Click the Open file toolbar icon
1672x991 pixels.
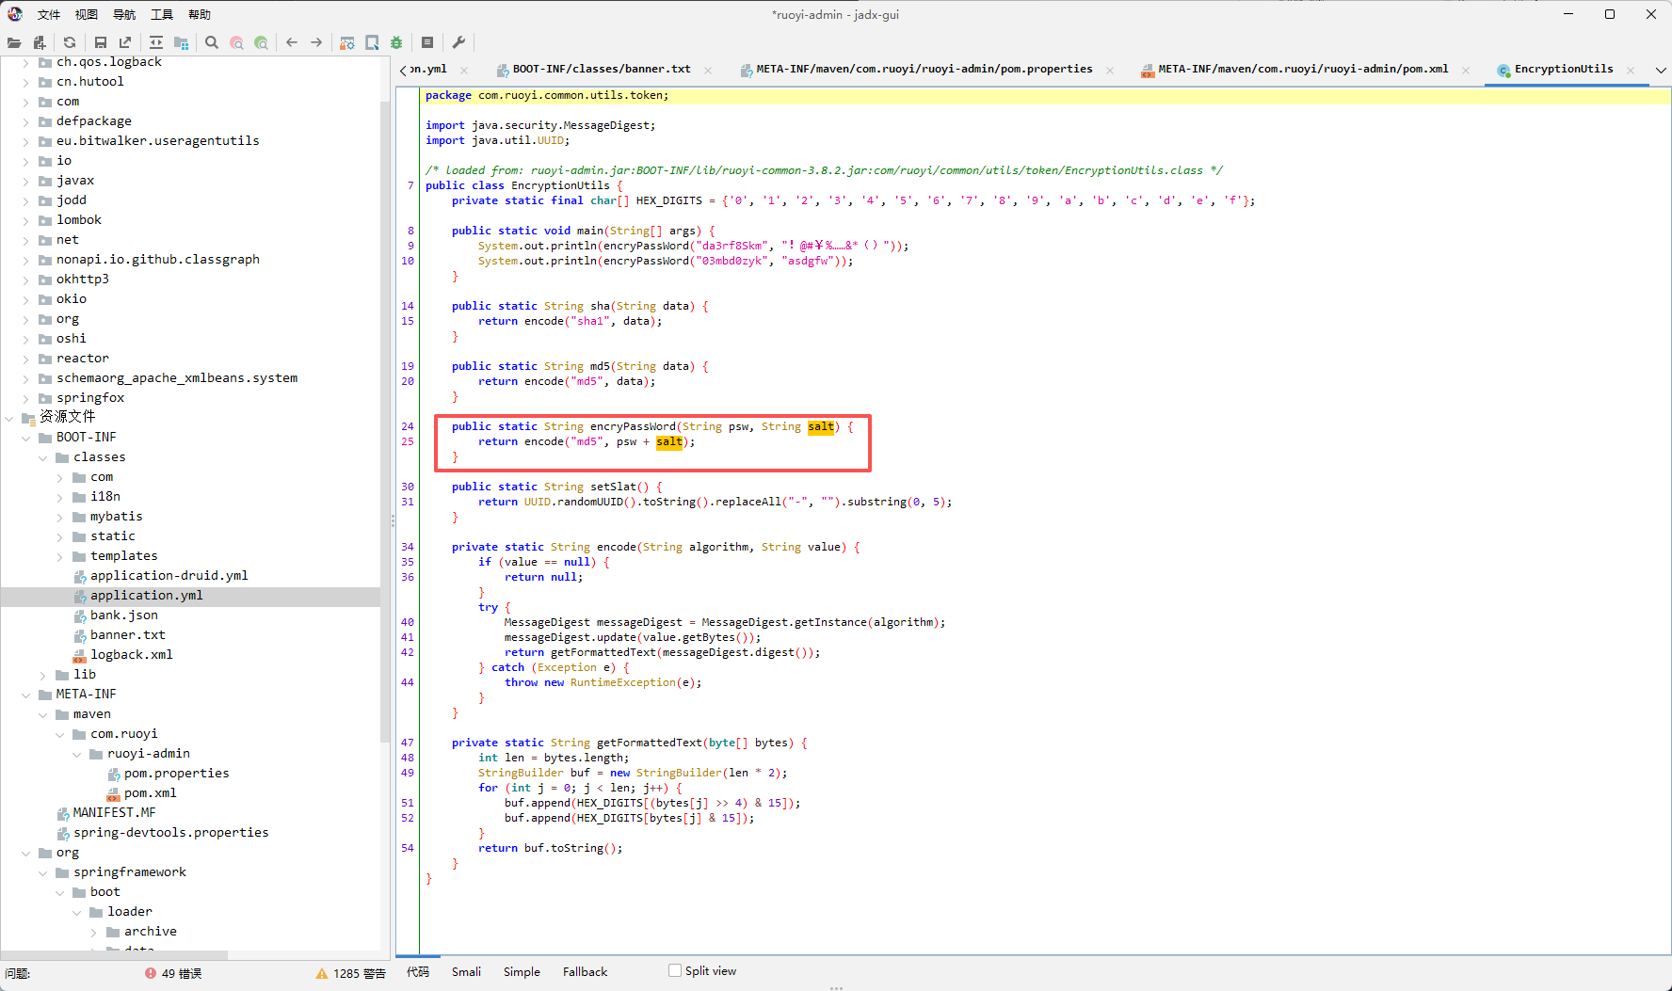point(14,42)
